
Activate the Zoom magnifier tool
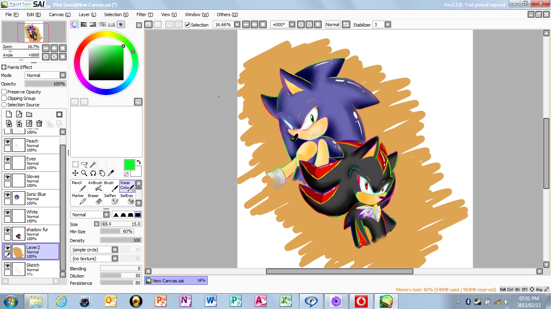click(84, 173)
